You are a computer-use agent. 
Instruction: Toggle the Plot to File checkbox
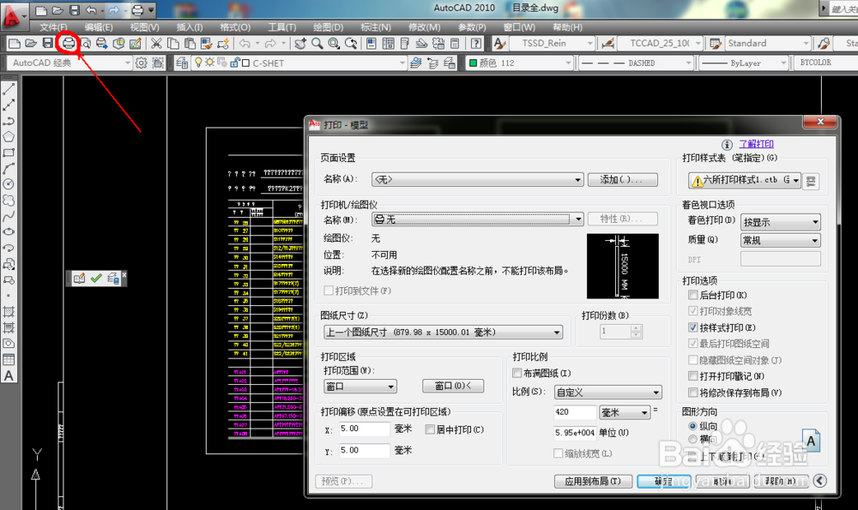329,291
